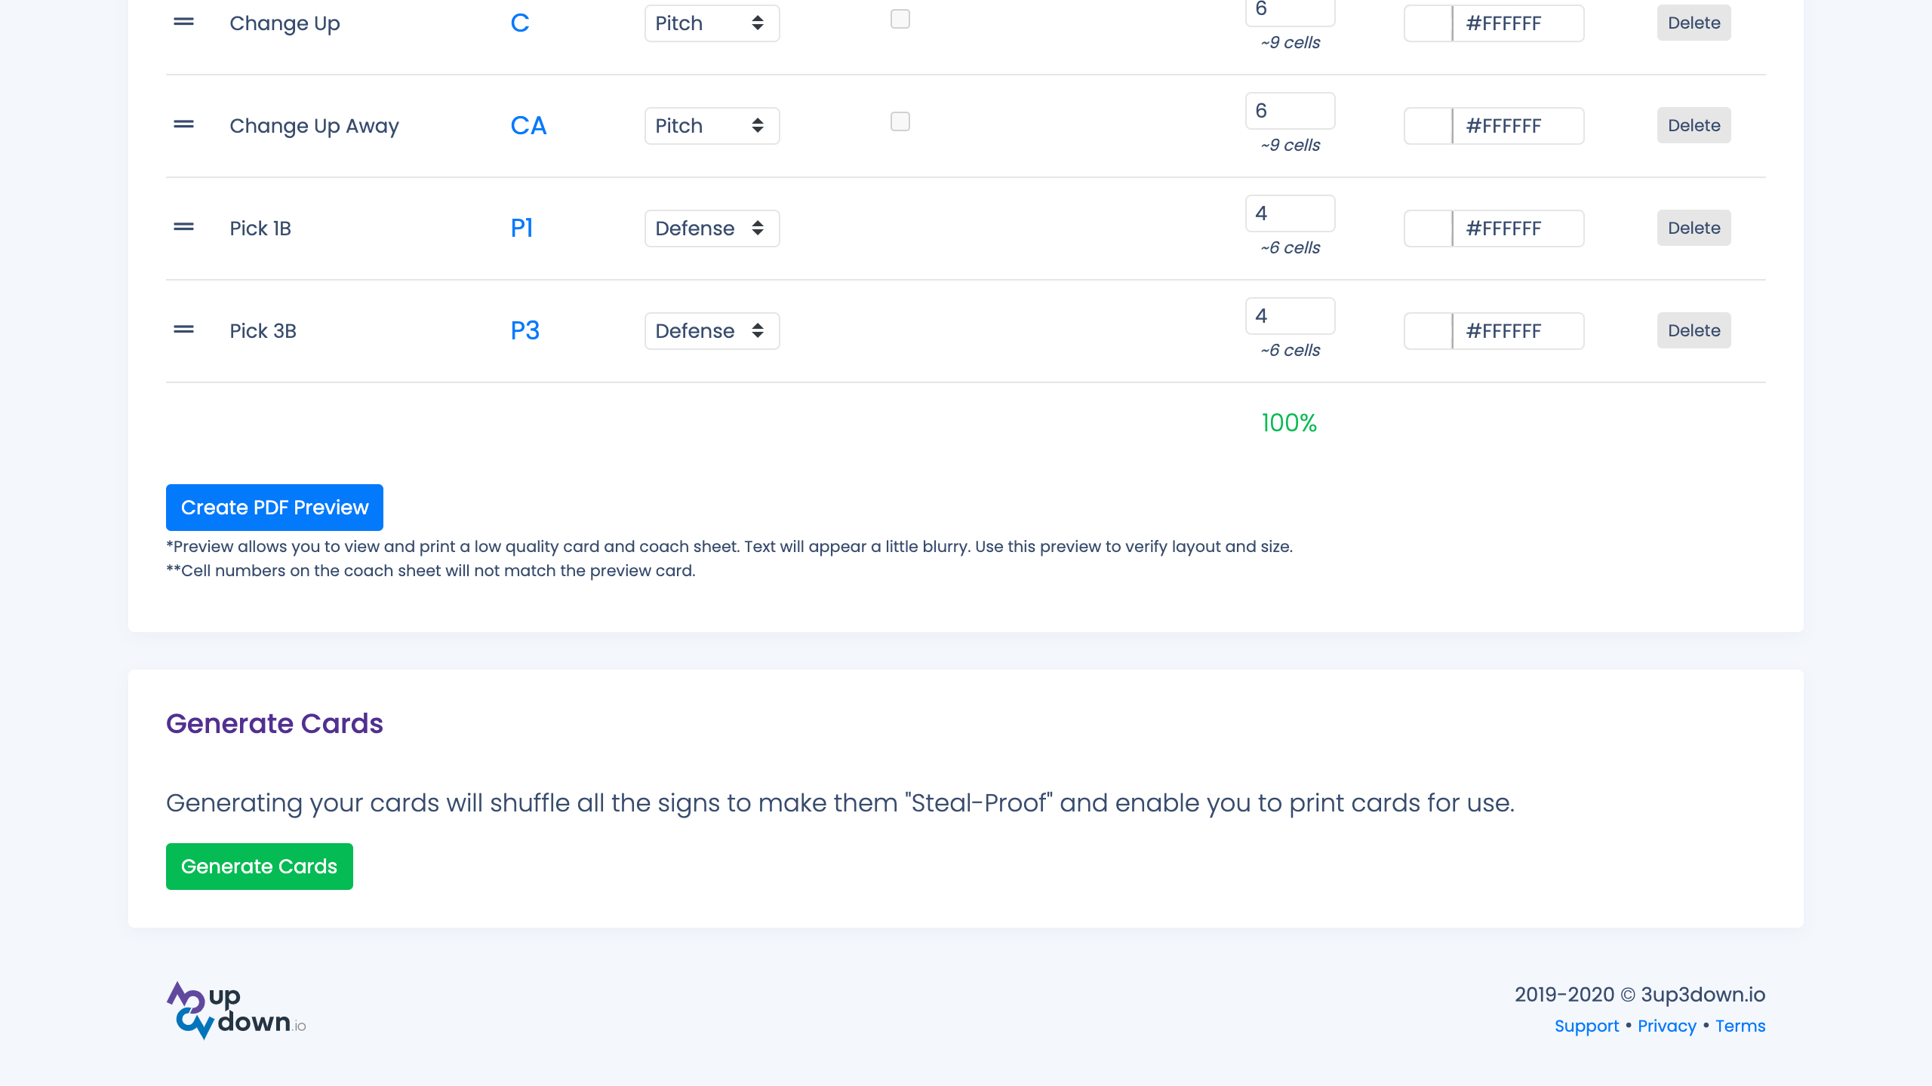Click the Create PDF Preview button
This screenshot has width=1932, height=1086.
click(x=275, y=507)
